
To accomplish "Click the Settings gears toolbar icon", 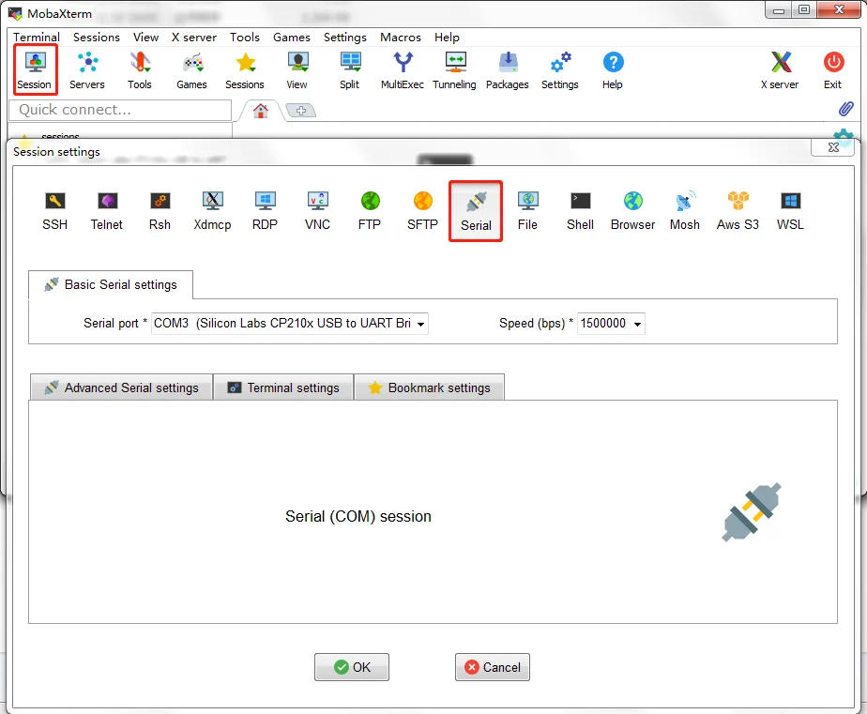I will click(x=560, y=70).
